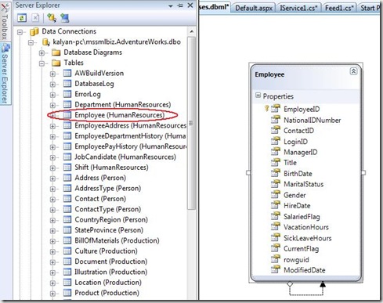
Task: Open the .dbml designer tab
Action: coord(214,7)
